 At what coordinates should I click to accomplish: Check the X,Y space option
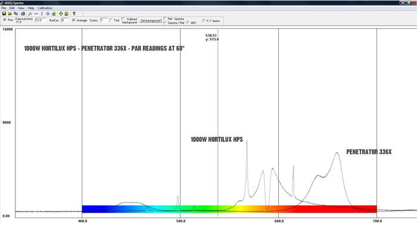(204, 20)
